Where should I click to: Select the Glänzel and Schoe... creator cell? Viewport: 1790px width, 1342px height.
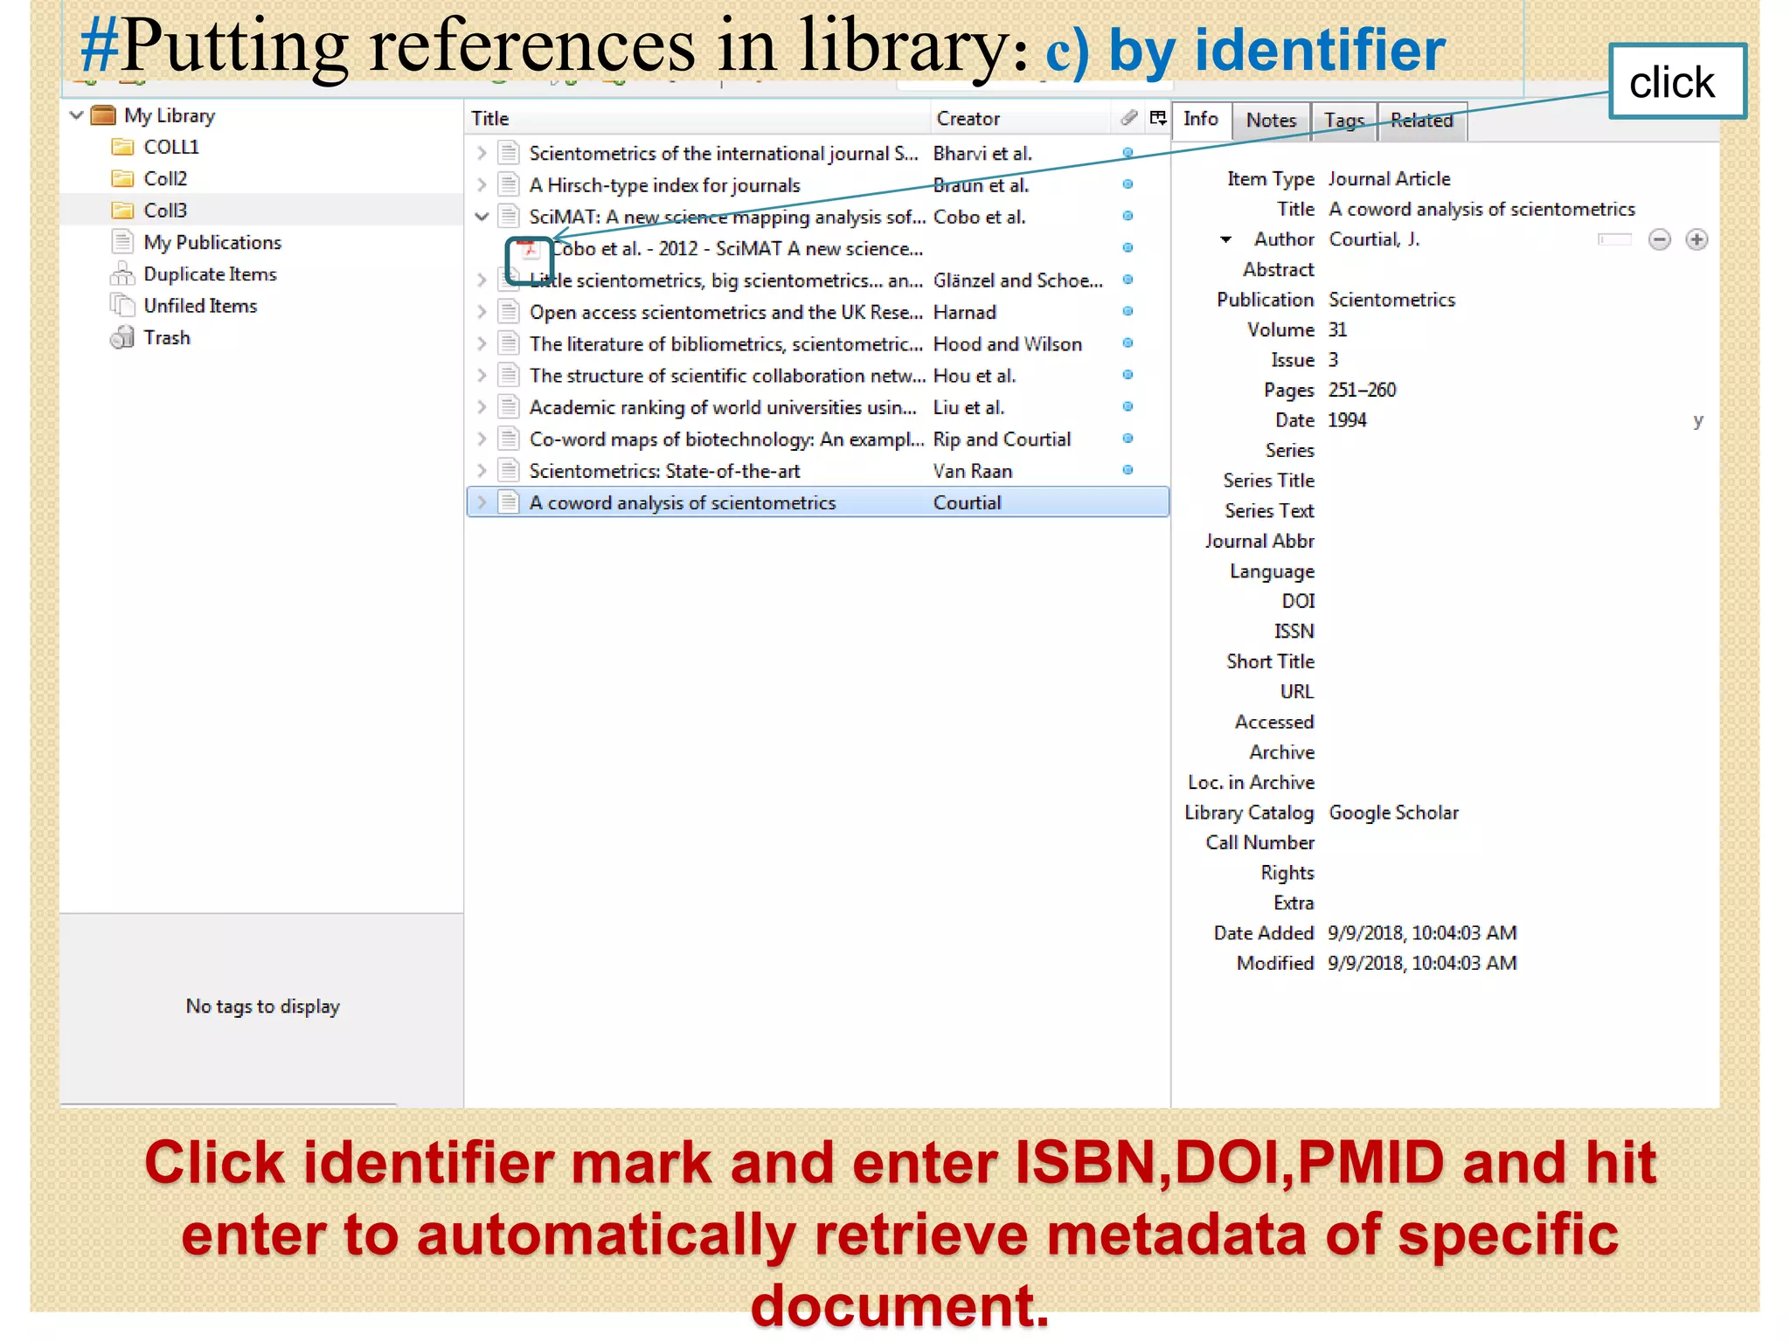(x=1018, y=280)
